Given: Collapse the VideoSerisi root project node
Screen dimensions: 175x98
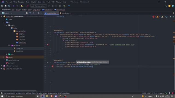Looking at the screenshot, I should point(1,16).
